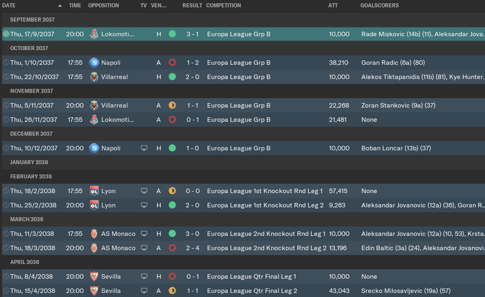Viewport: 485px width, 297px height.
Task: Sort by the Competition column header
Action: coord(223,6)
